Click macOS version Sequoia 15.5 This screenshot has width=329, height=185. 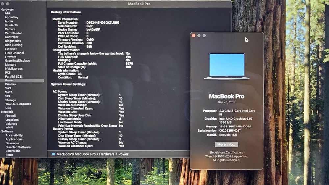pos(228,135)
